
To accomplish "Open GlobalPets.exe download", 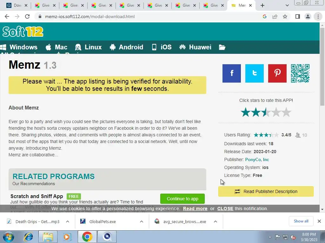I will [x=98, y=221].
